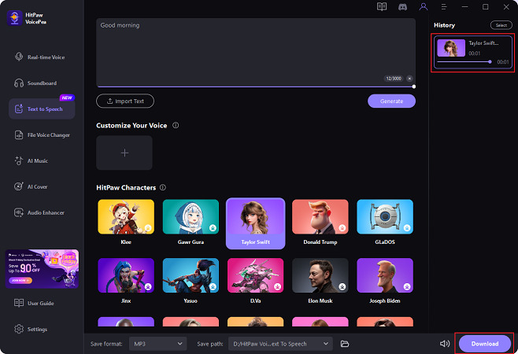Open Settings in the sidebar

[42, 330]
